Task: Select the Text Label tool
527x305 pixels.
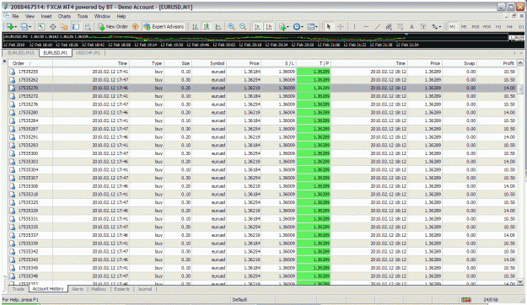Action: (x=423, y=26)
